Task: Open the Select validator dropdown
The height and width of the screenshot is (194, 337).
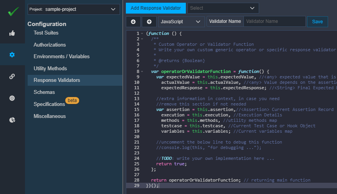Action: point(223,8)
